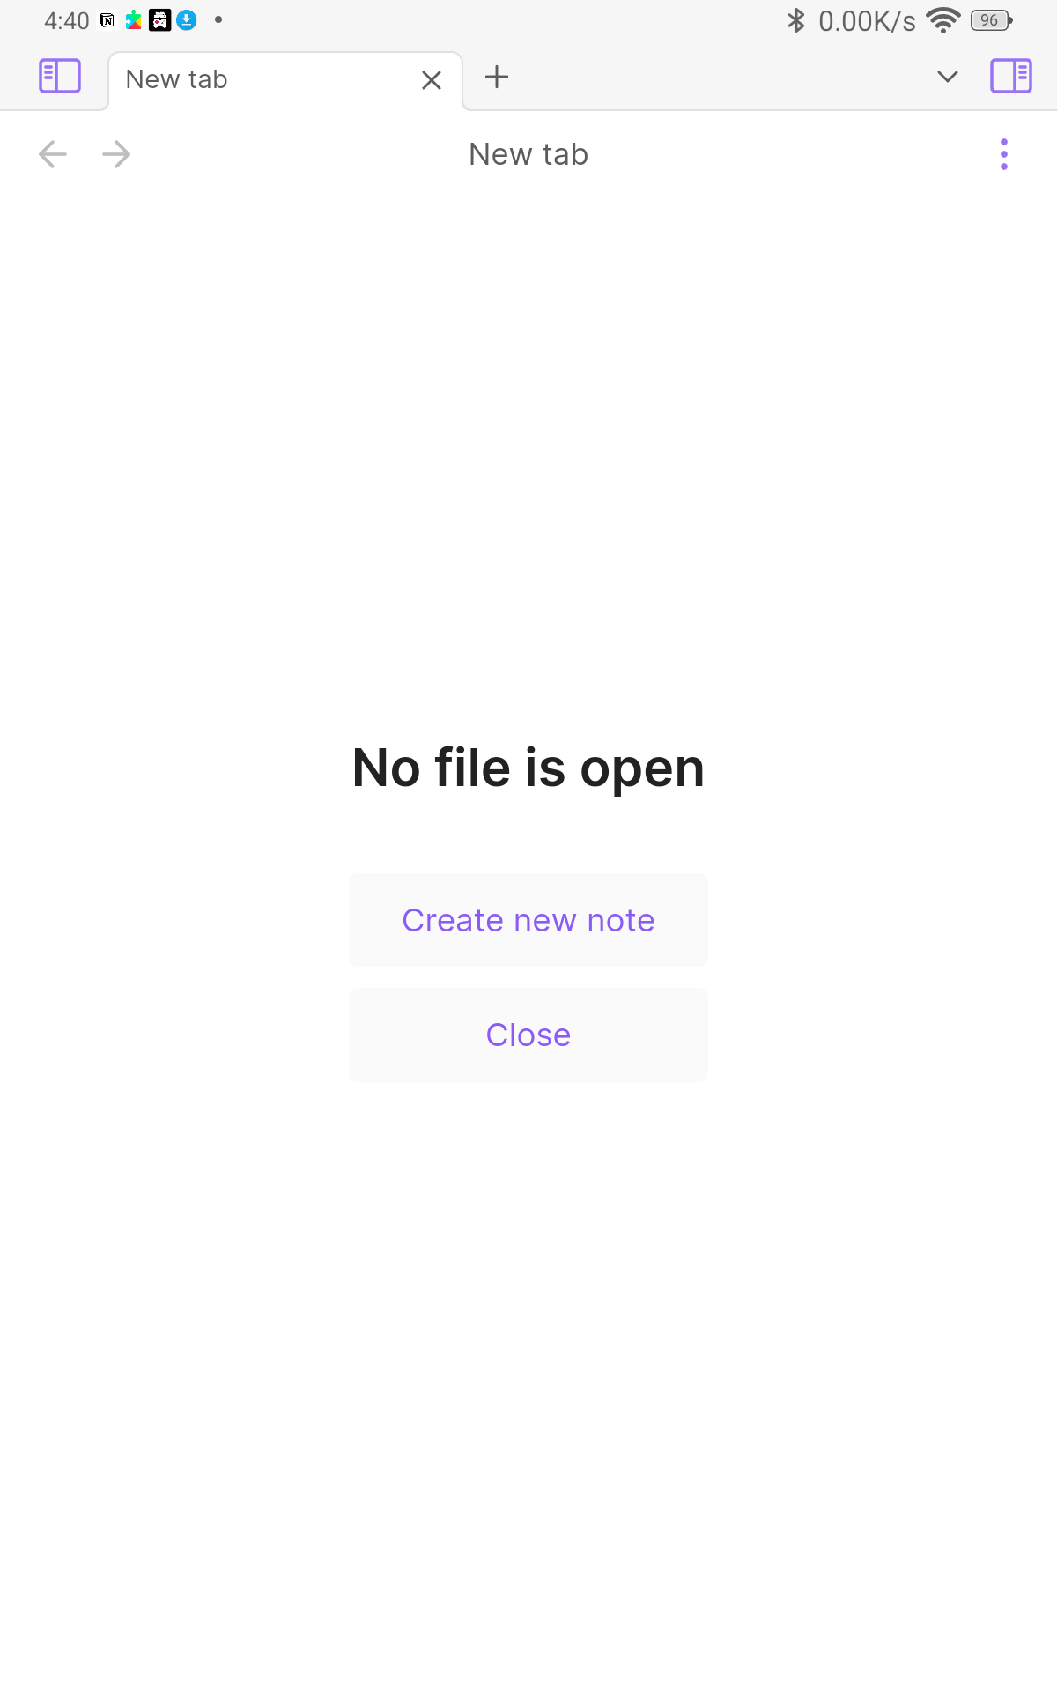Tap the Notion notification icon

pos(107,20)
